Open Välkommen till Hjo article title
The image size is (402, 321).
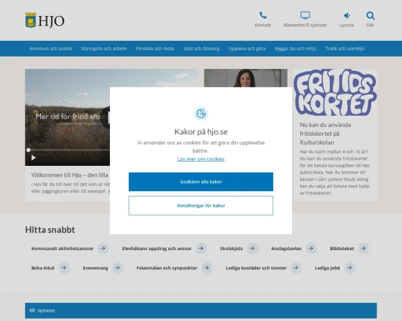coord(70,175)
